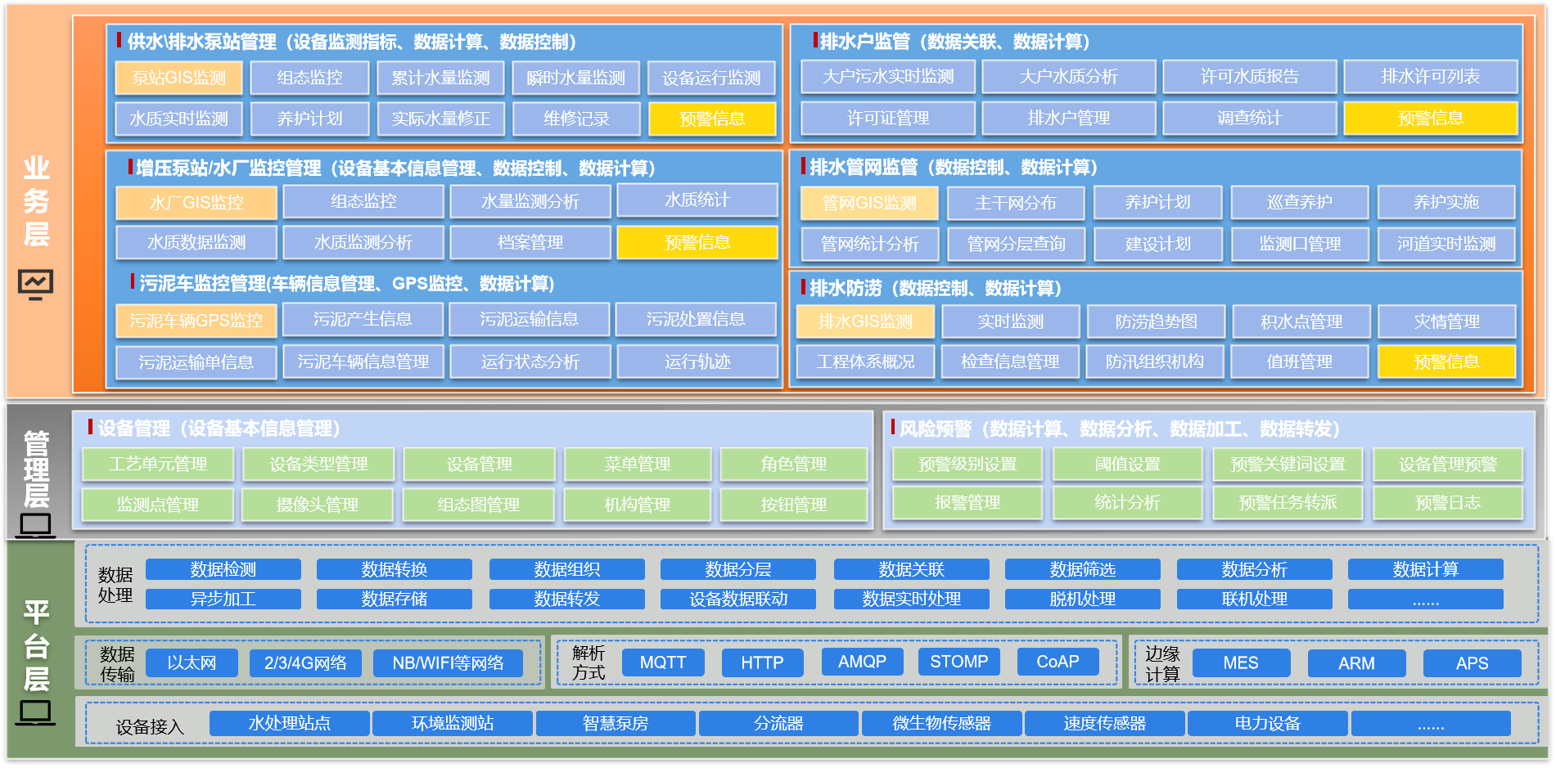Select 污泥车辆GPS监控
The image size is (1556, 768).
(x=196, y=321)
